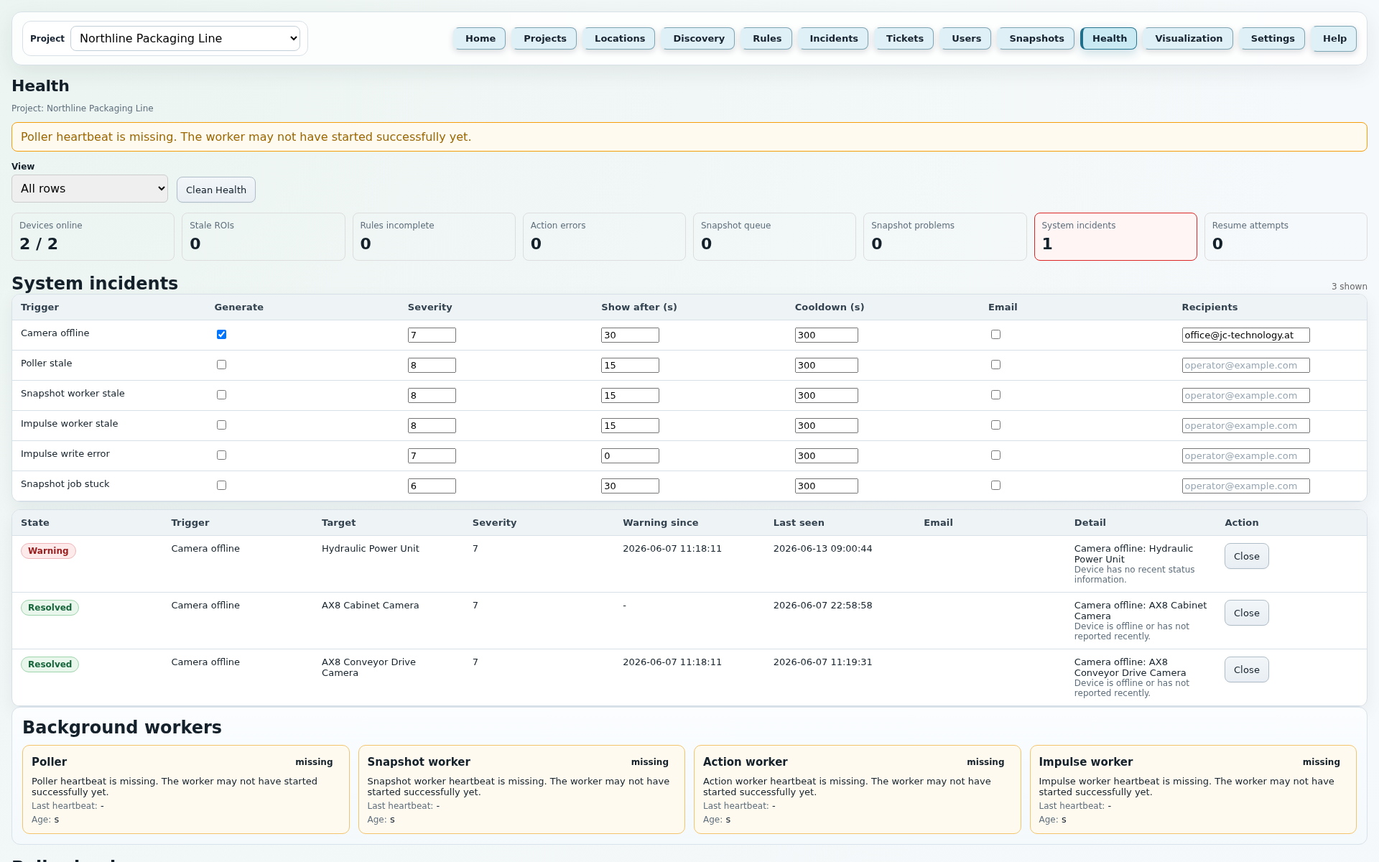Enable Email for Poller stale
Image resolution: width=1379 pixels, height=862 pixels.
pos(995,364)
